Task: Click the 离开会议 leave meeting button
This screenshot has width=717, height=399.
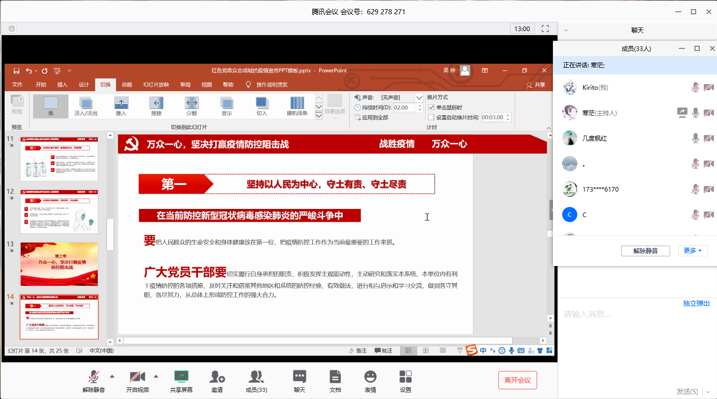Action: [x=517, y=380]
